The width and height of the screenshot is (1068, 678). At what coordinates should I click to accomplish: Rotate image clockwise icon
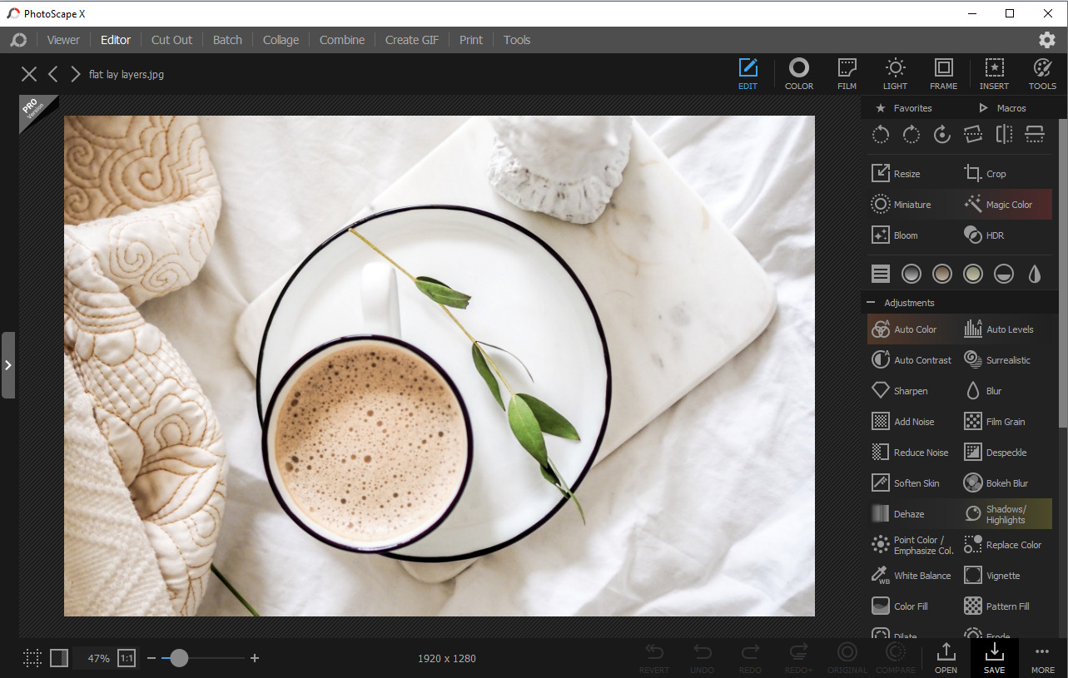(912, 134)
